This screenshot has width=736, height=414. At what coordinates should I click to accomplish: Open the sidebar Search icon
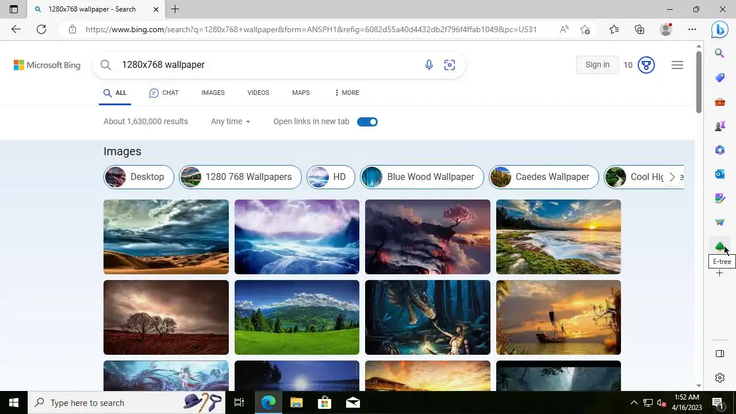pos(719,53)
